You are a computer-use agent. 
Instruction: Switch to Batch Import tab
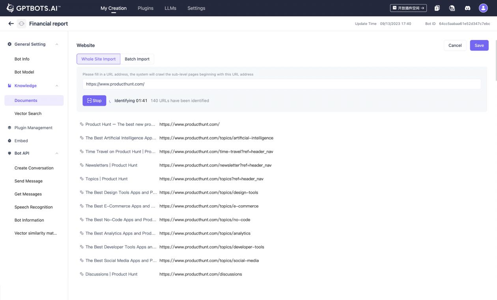click(x=137, y=59)
